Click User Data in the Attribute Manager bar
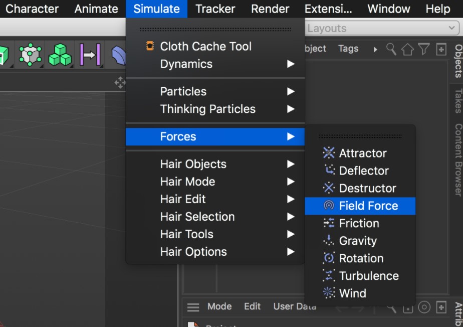463x327 pixels. pos(294,306)
